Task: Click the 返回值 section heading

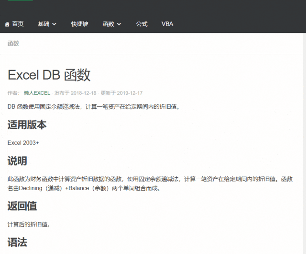Action: tap(22, 206)
